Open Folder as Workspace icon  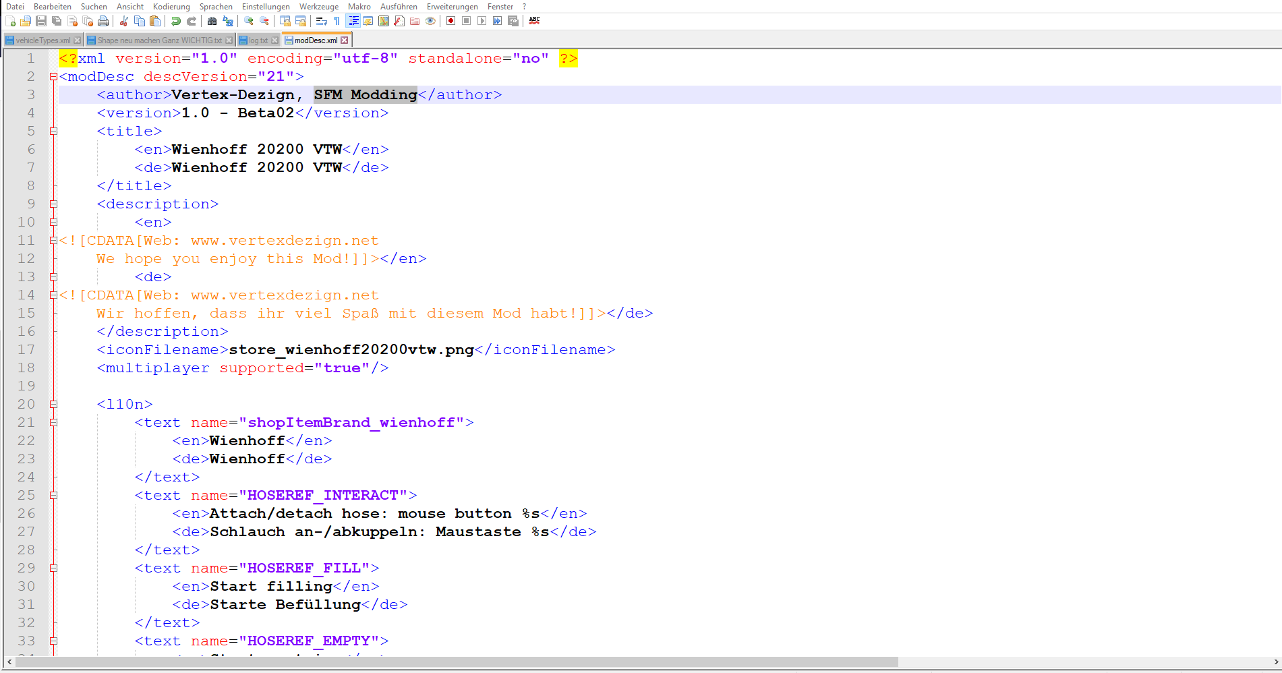click(x=415, y=21)
